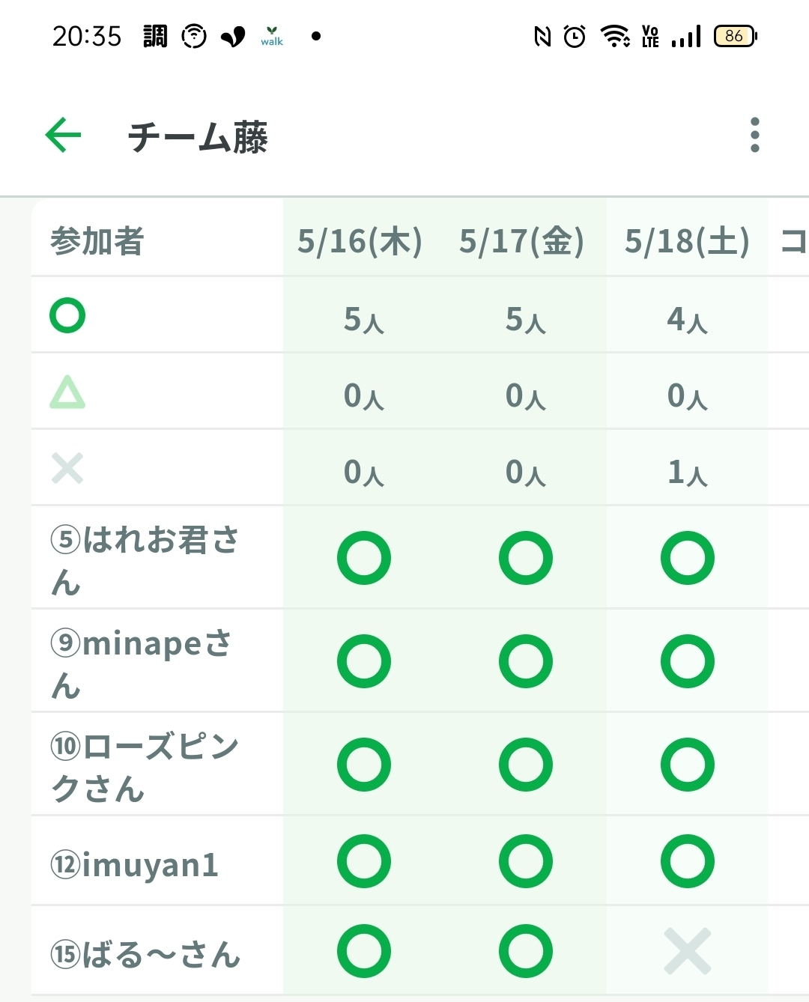
Task: Tap the green back arrow
Action: [63, 136]
